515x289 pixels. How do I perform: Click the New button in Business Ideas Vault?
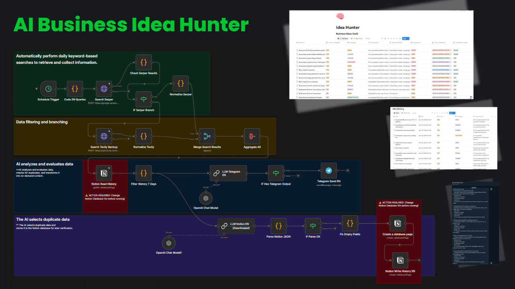pyautogui.click(x=404, y=39)
